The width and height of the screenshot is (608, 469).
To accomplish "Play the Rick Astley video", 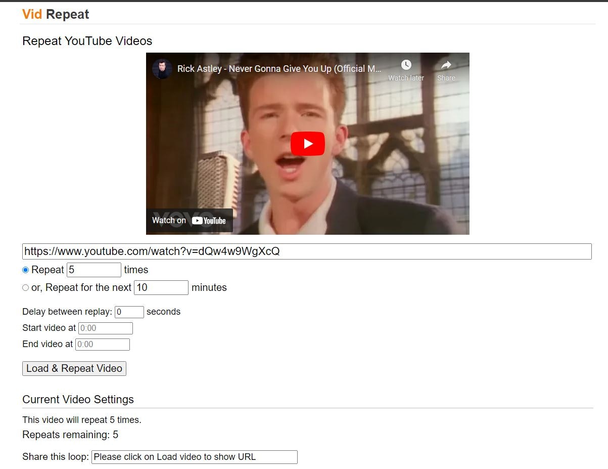I will click(x=307, y=144).
